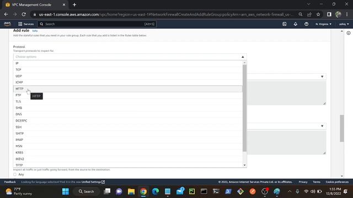Viewport: 353px width, 198px height.
Task: Click the page vertical scrollbar thumb
Action: point(342,128)
